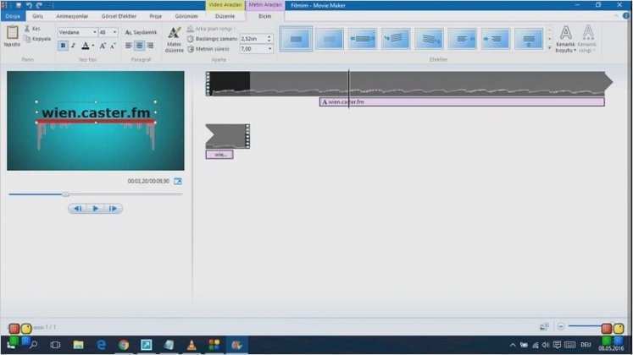Change thumbnail size icon in status bar
Viewport: 633px width, 355px height.
(x=544, y=326)
